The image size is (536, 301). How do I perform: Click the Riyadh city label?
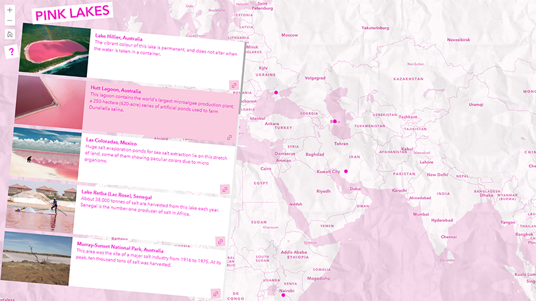tap(323, 191)
